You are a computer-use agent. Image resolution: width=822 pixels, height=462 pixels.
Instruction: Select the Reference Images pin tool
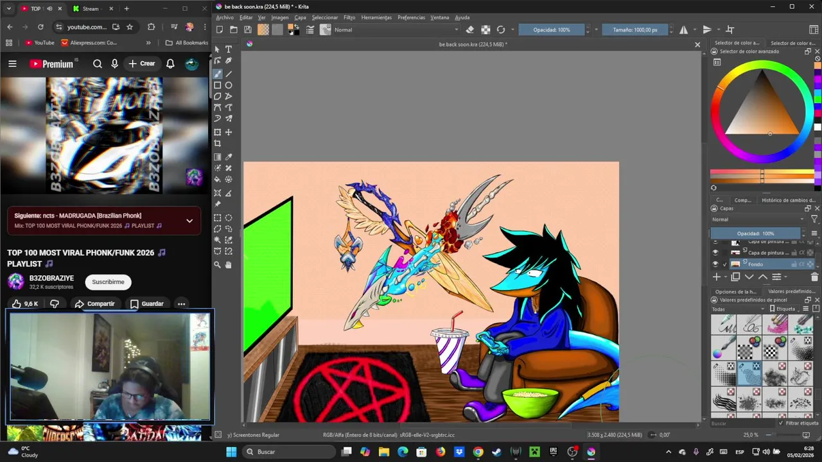(218, 204)
